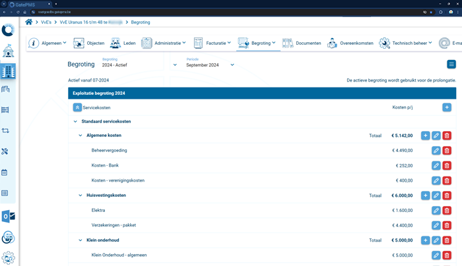Open the hamburger menu beside Begroting
This screenshot has width=462, height=266.
tap(451, 64)
